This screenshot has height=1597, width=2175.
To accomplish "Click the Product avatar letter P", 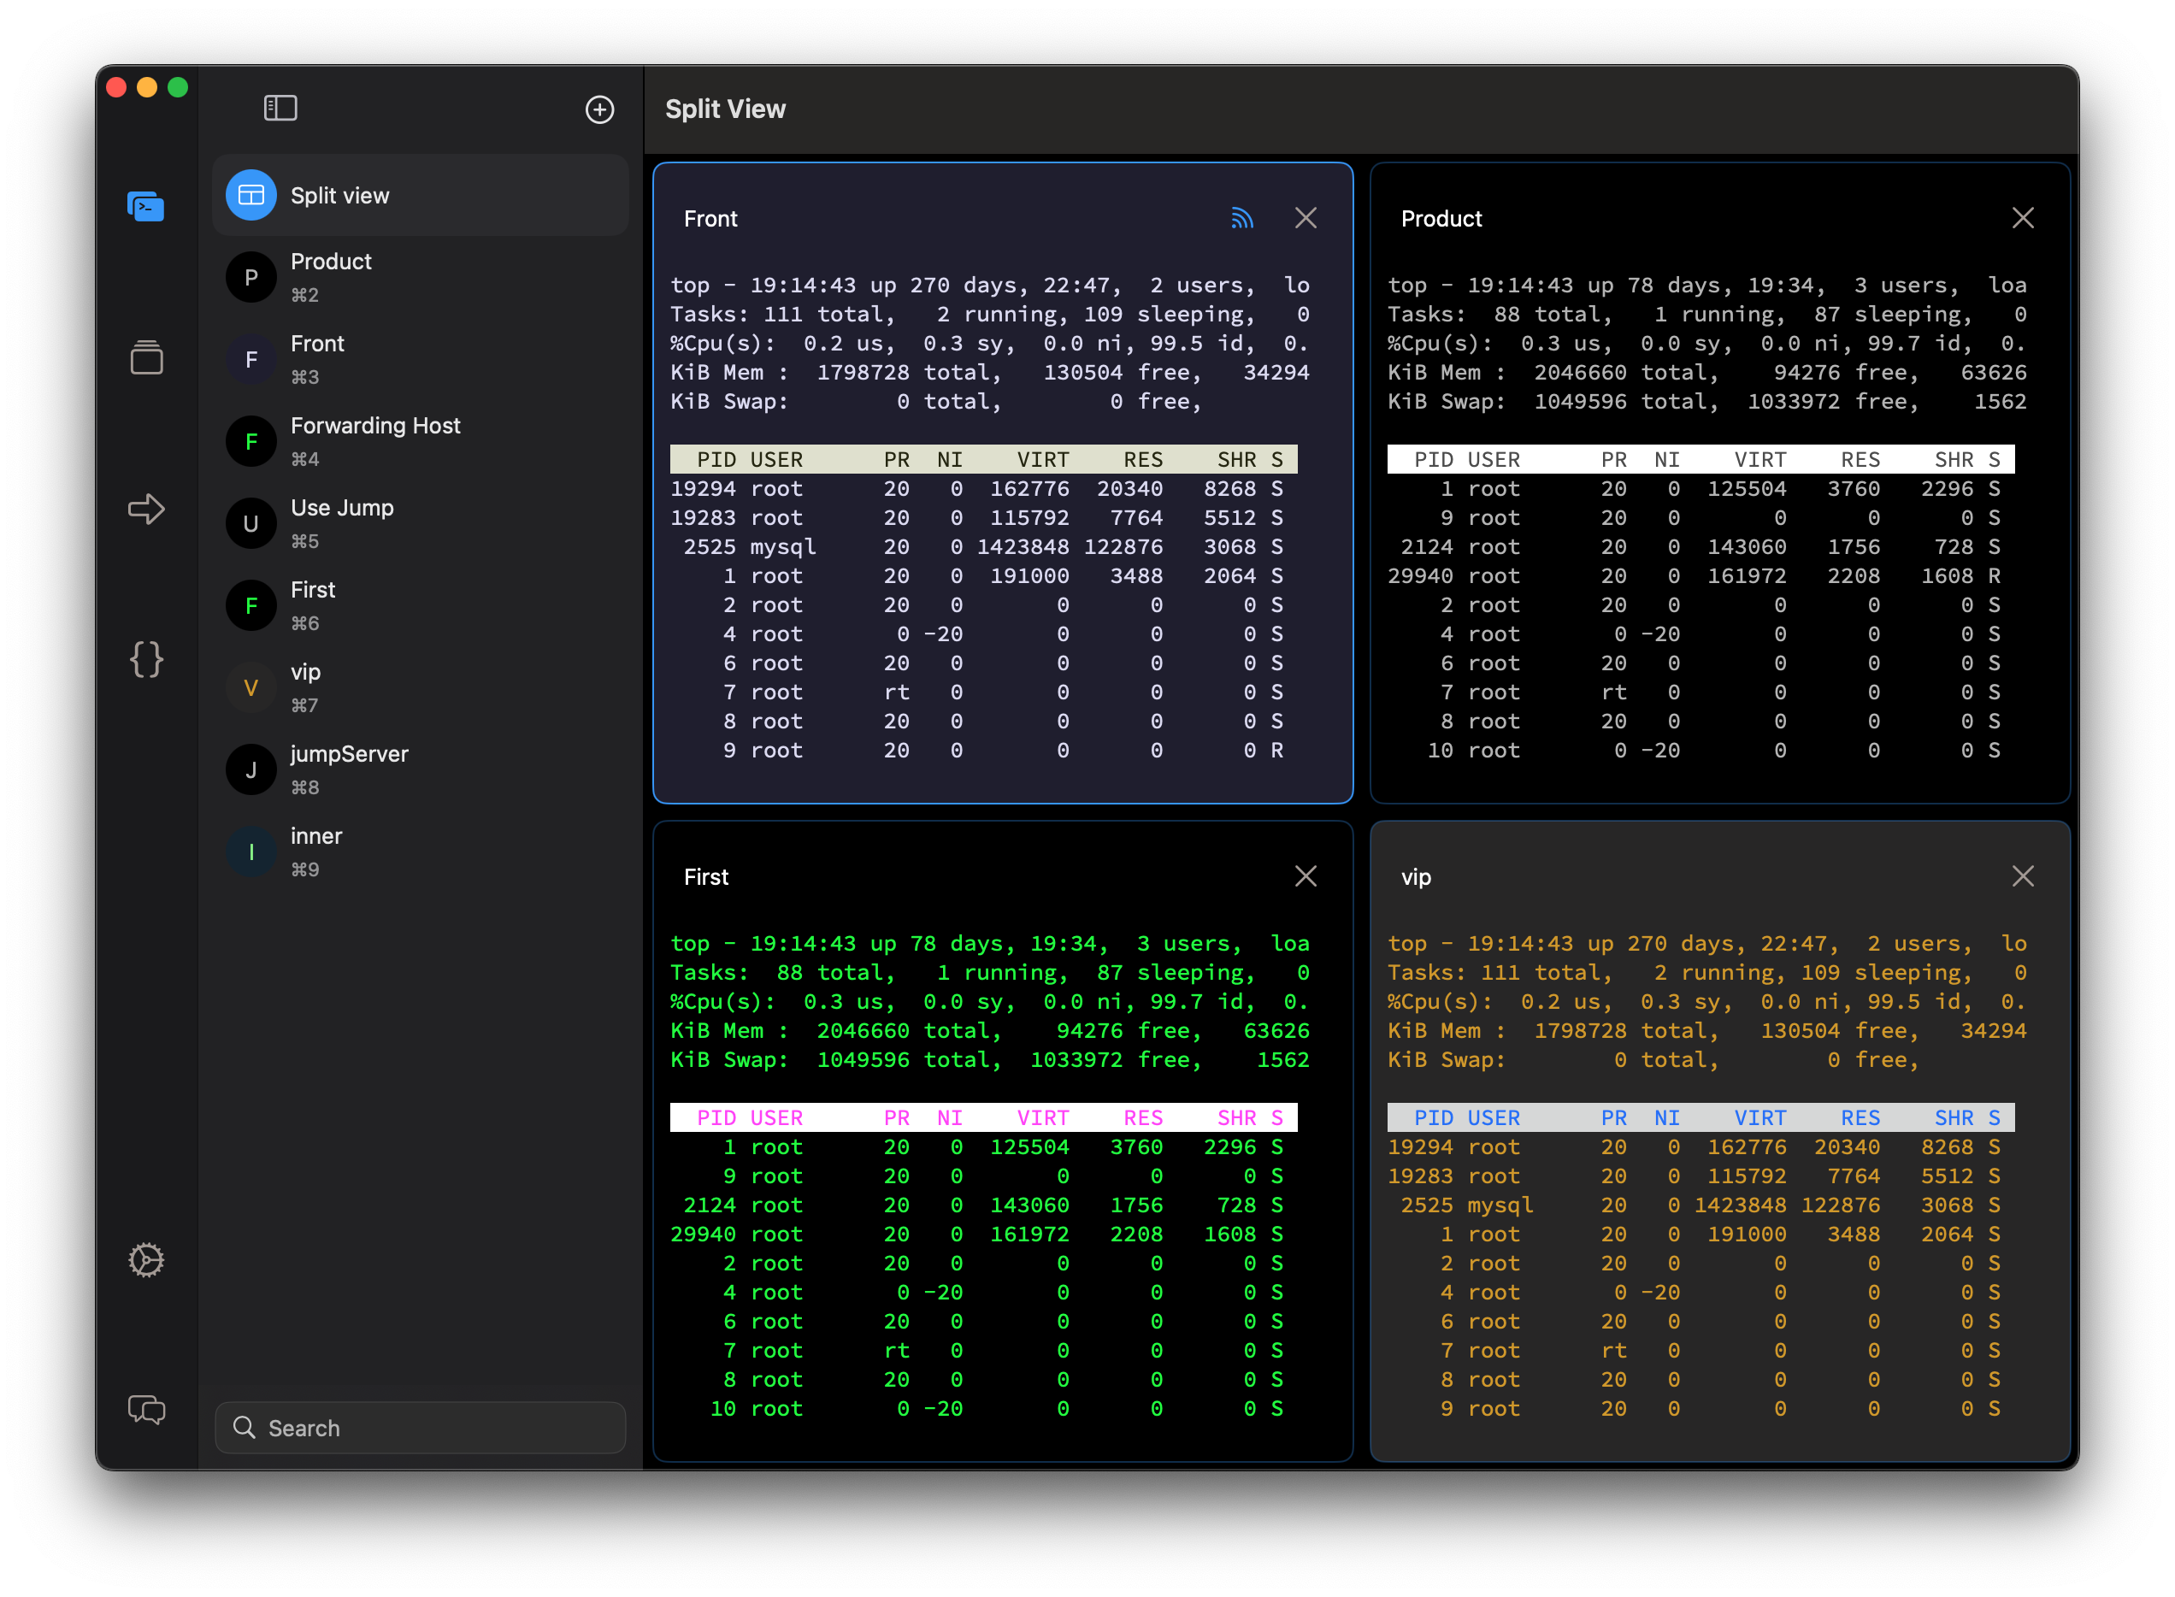I will pos(251,278).
